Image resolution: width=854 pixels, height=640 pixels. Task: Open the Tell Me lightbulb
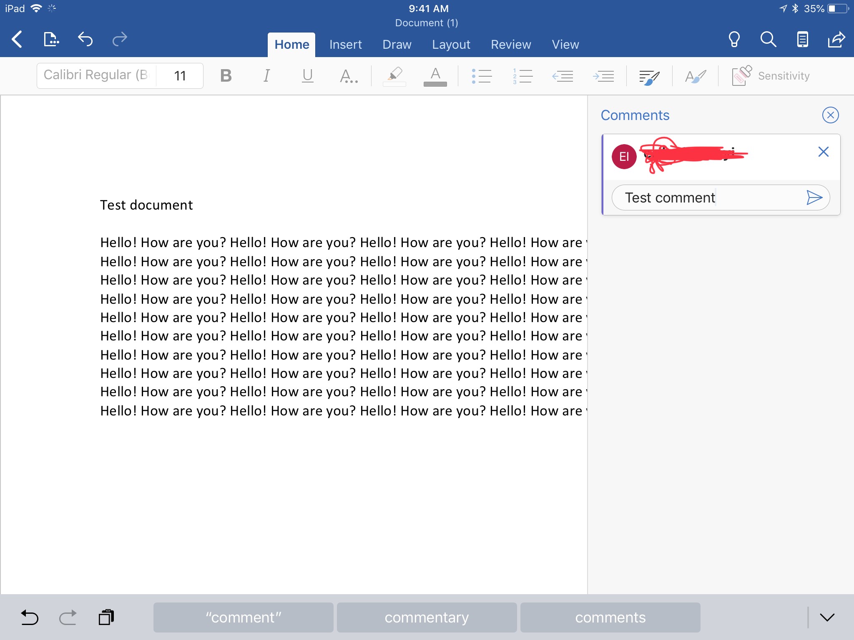click(734, 40)
